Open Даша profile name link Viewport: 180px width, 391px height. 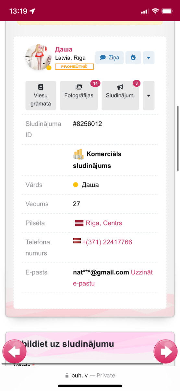(64, 50)
